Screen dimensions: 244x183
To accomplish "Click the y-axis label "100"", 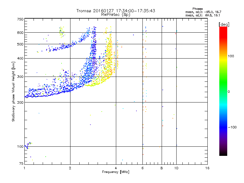I will point(20,146).
